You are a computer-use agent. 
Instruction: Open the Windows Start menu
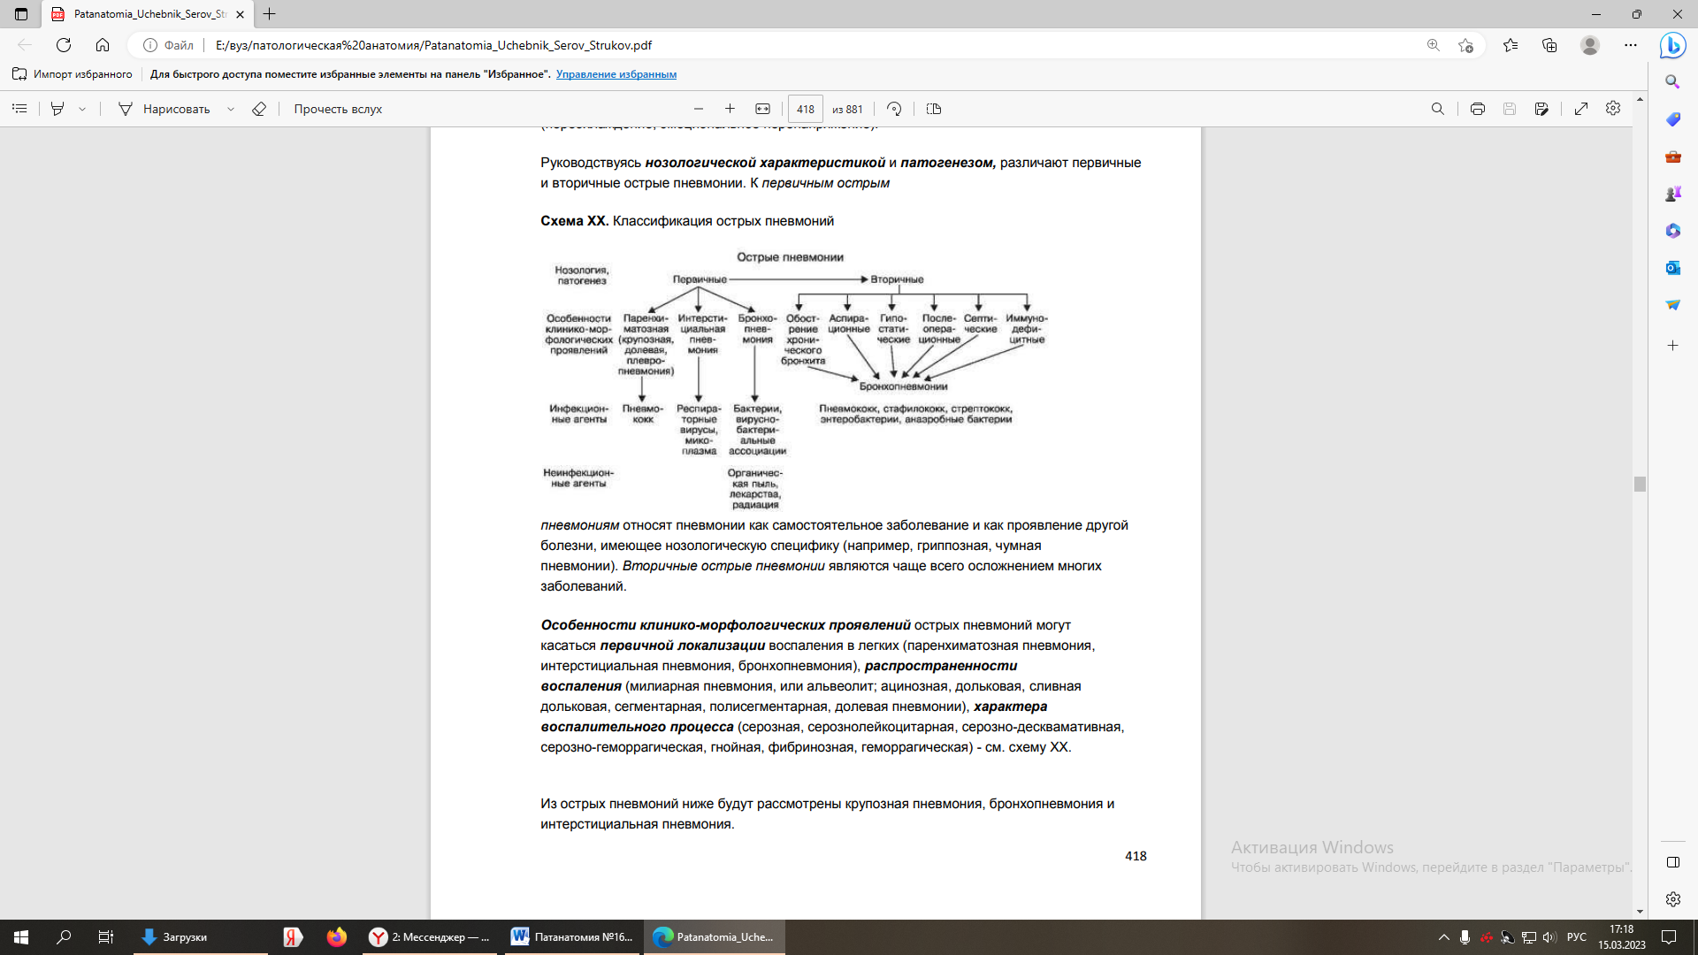[x=21, y=937]
